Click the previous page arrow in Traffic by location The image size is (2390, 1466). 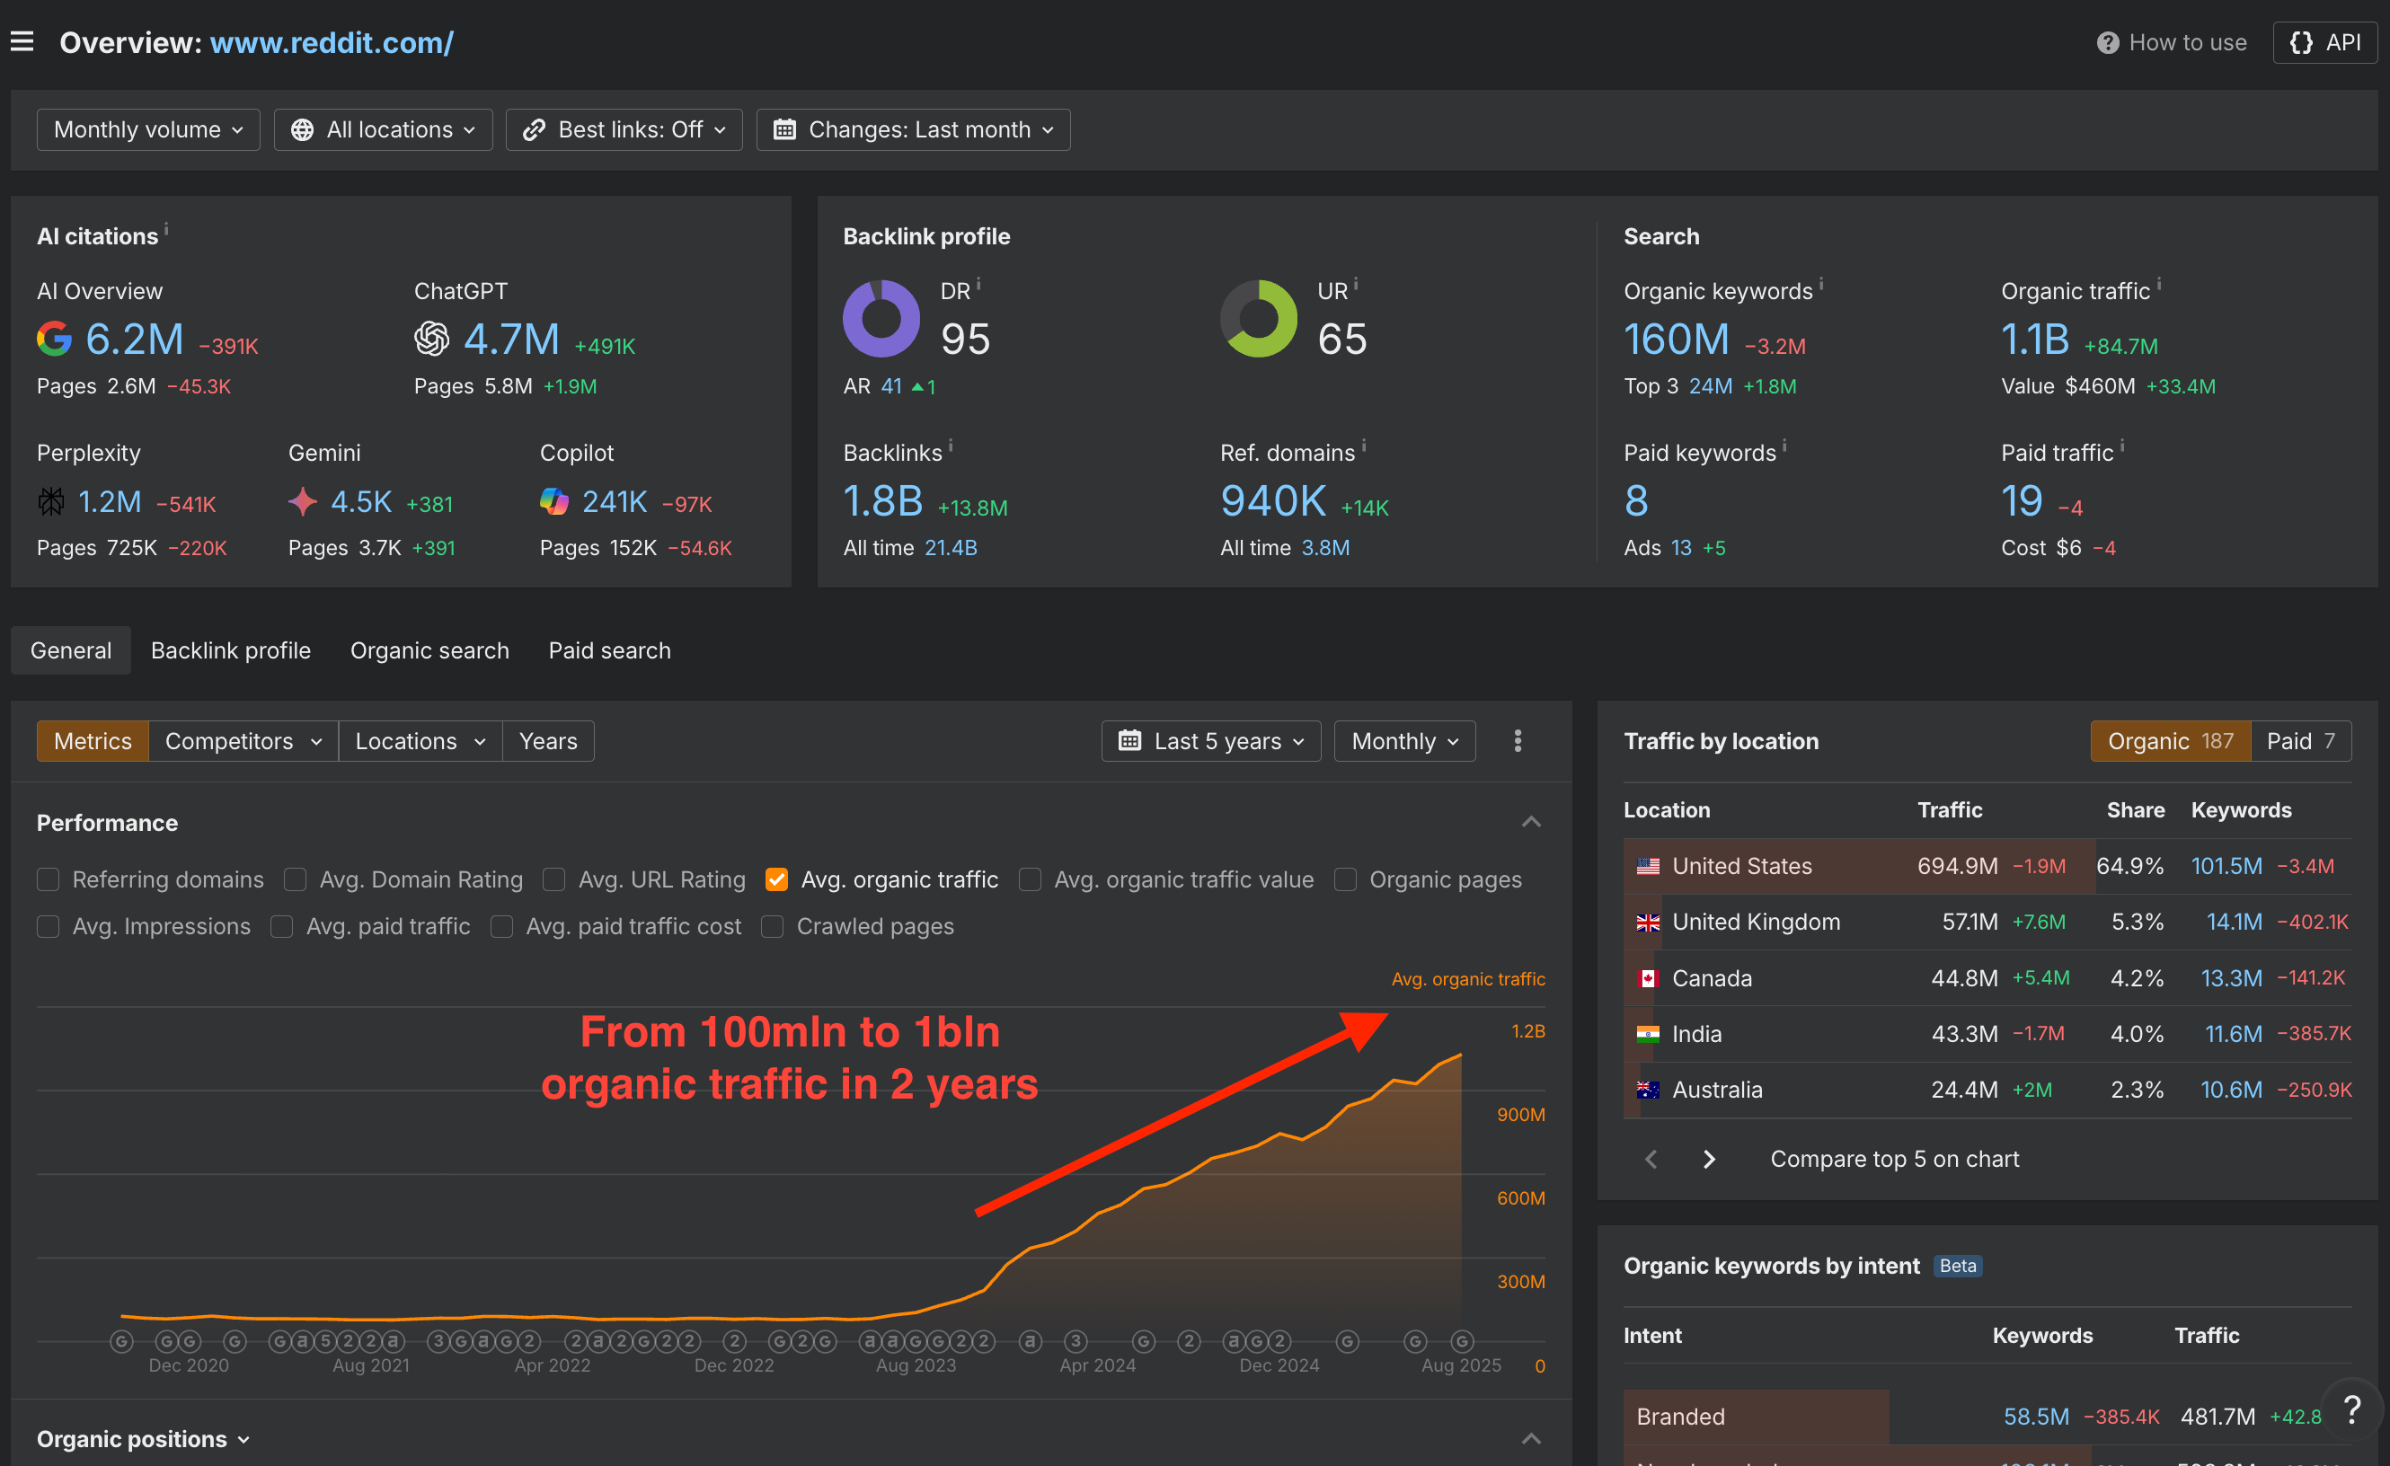coord(1651,1159)
